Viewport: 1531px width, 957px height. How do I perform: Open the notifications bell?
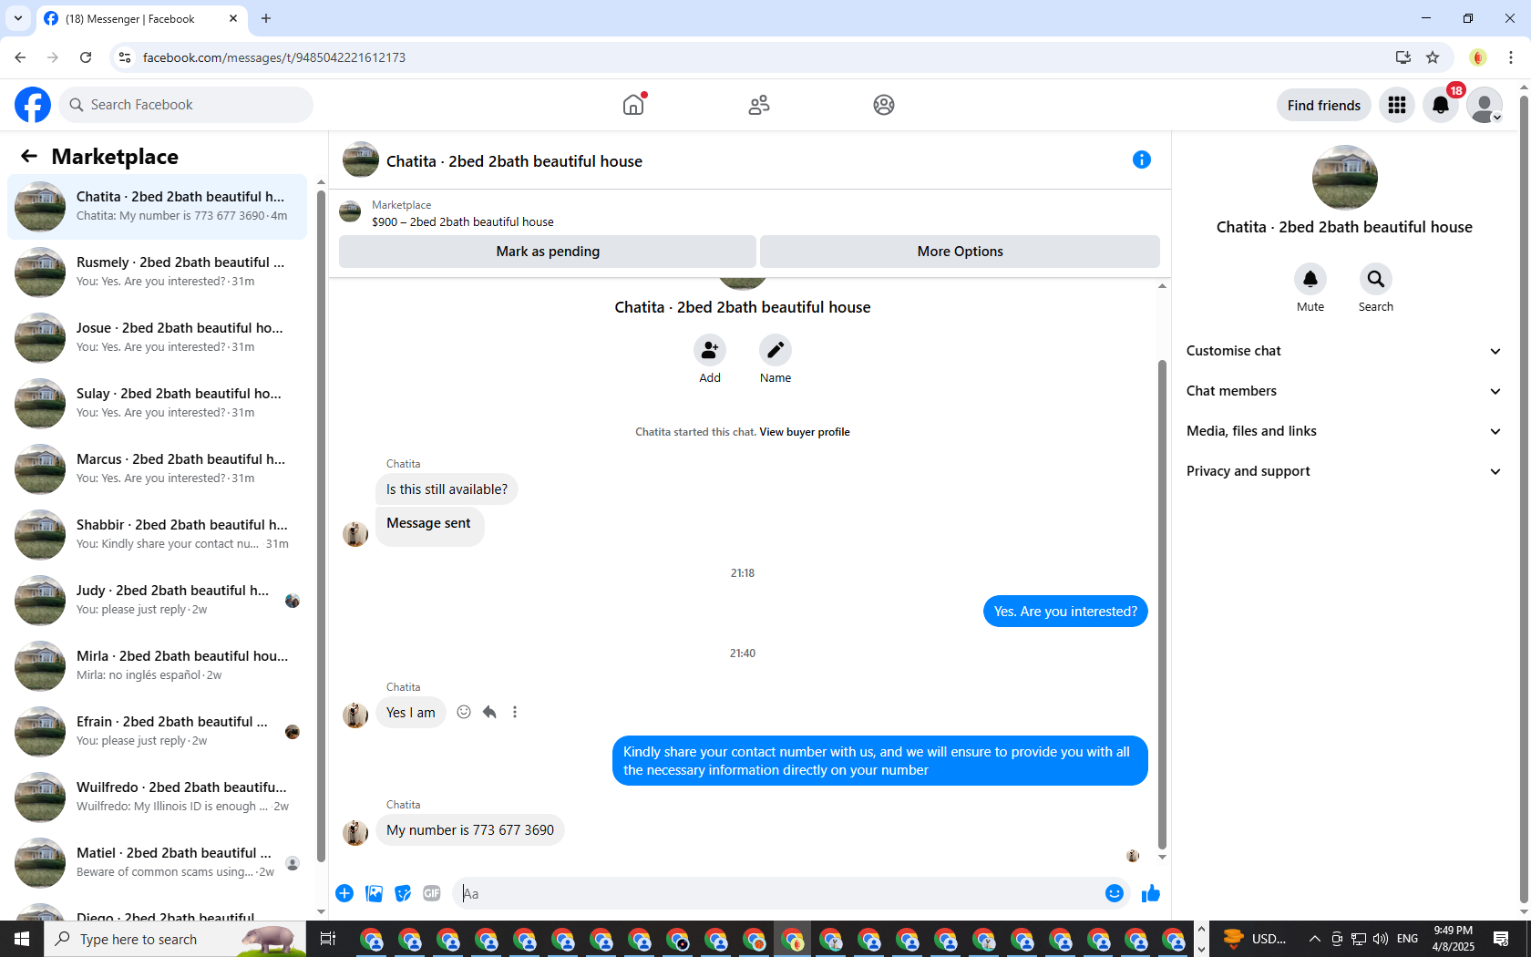[1441, 105]
